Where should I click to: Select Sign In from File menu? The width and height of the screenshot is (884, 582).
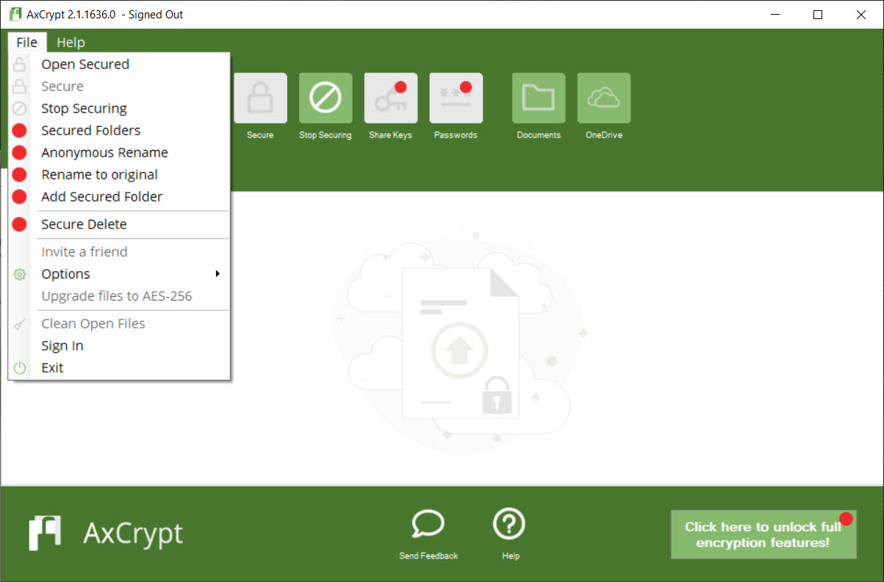pyautogui.click(x=120, y=346)
